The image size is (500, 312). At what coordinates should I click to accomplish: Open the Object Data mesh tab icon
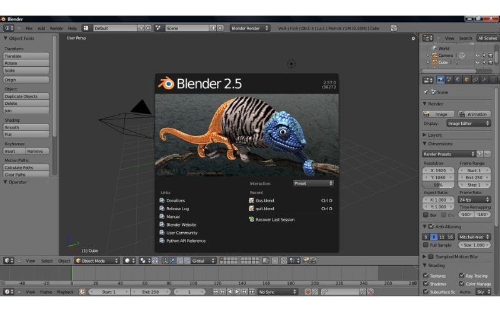[x=492, y=80]
